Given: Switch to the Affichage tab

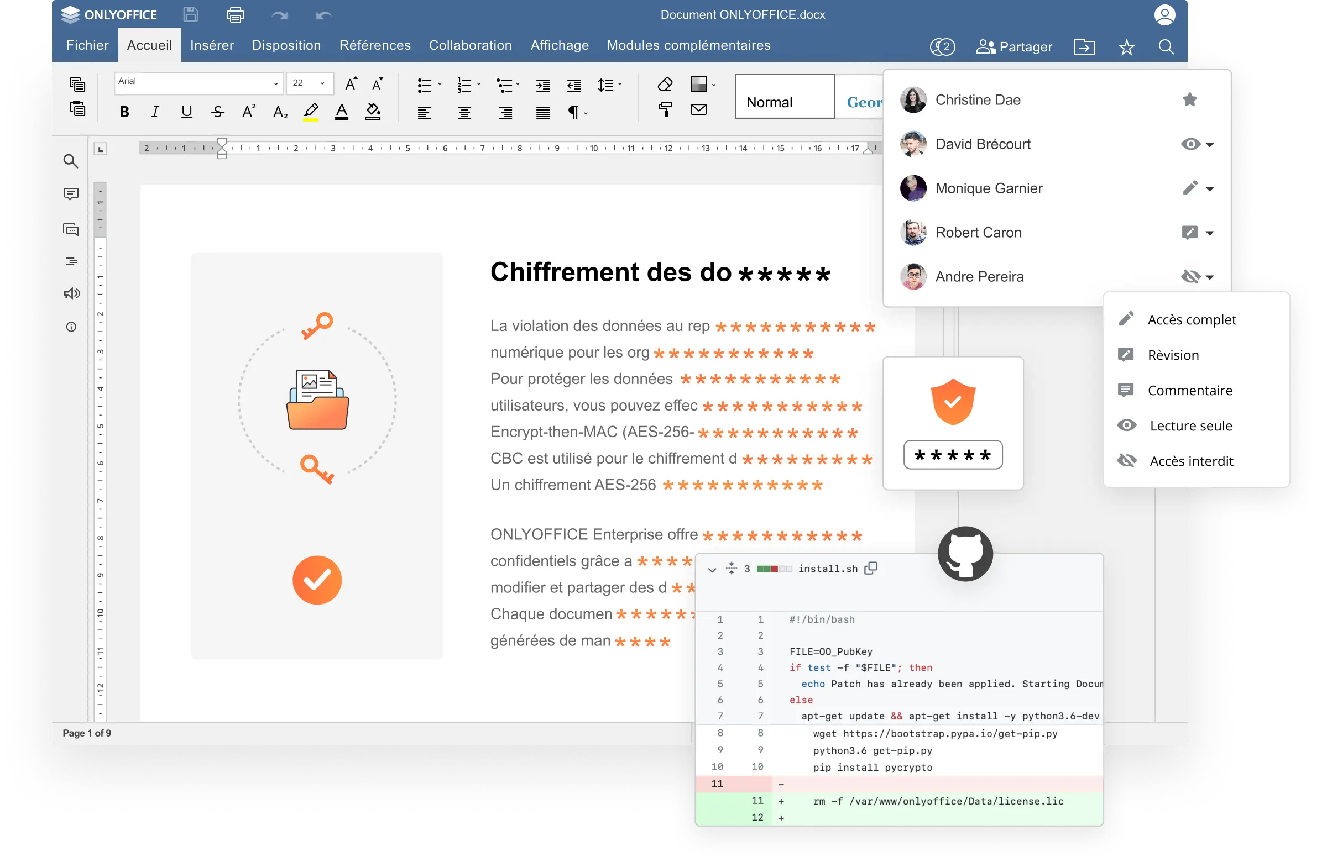Looking at the screenshot, I should click(x=560, y=45).
